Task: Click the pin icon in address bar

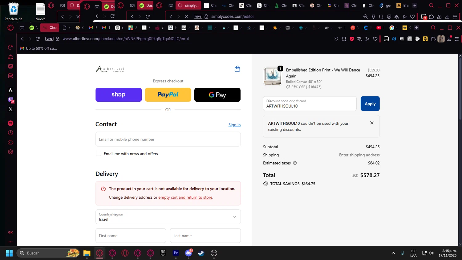Action: click(336, 39)
